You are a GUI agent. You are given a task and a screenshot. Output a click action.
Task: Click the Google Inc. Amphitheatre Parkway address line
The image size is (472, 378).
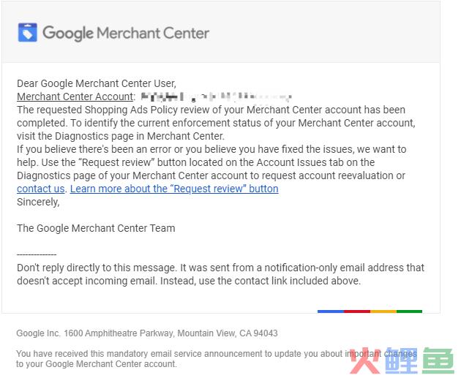tap(147, 333)
